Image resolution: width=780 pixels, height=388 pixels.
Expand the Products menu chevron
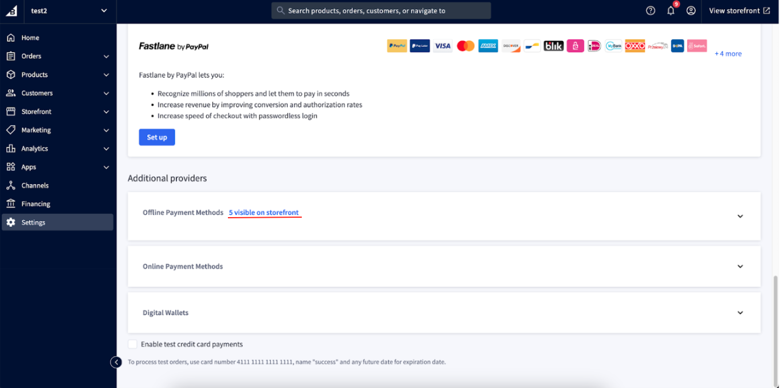pyautogui.click(x=106, y=75)
